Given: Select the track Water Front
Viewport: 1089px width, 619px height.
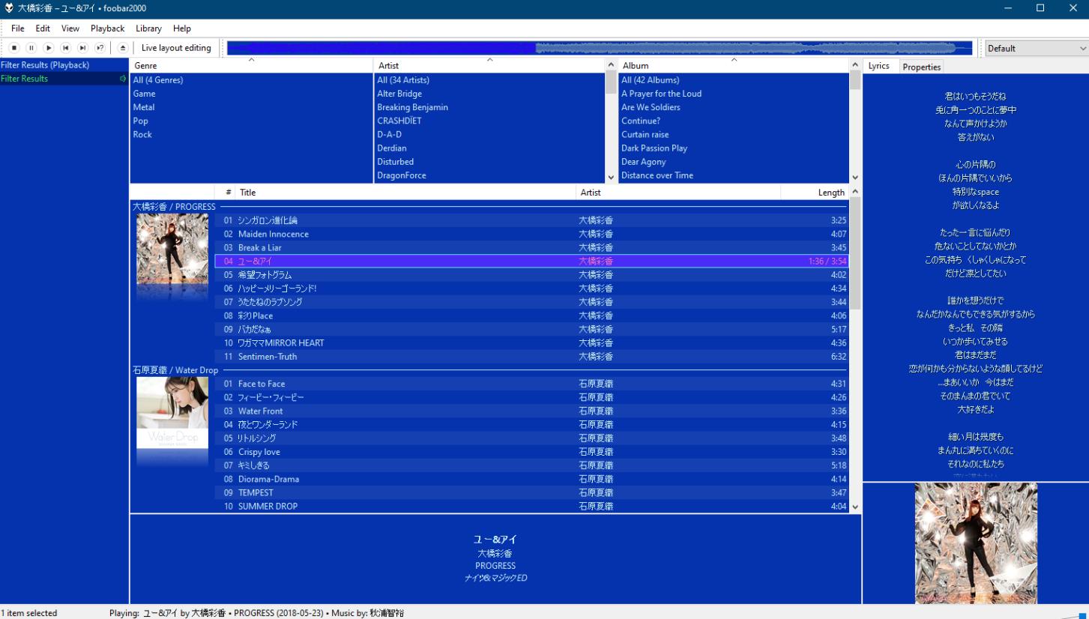Looking at the screenshot, I should click(261, 411).
